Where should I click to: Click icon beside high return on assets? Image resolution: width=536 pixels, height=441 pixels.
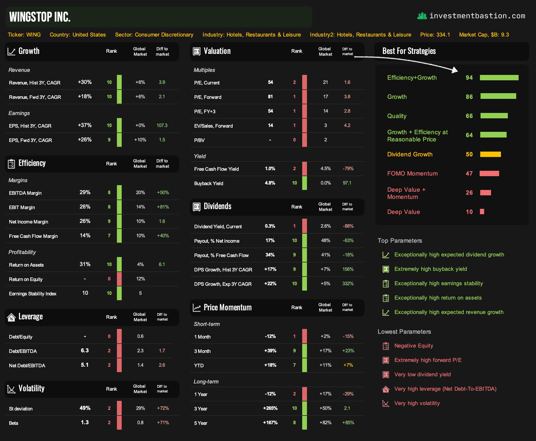tap(386, 298)
